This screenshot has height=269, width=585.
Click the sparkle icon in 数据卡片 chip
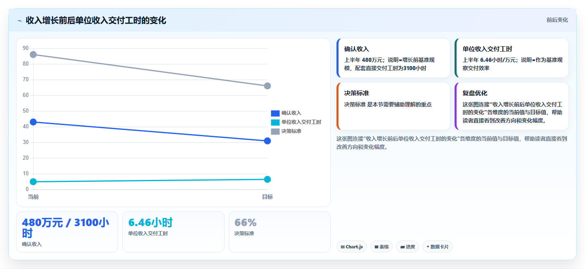tap(428, 247)
